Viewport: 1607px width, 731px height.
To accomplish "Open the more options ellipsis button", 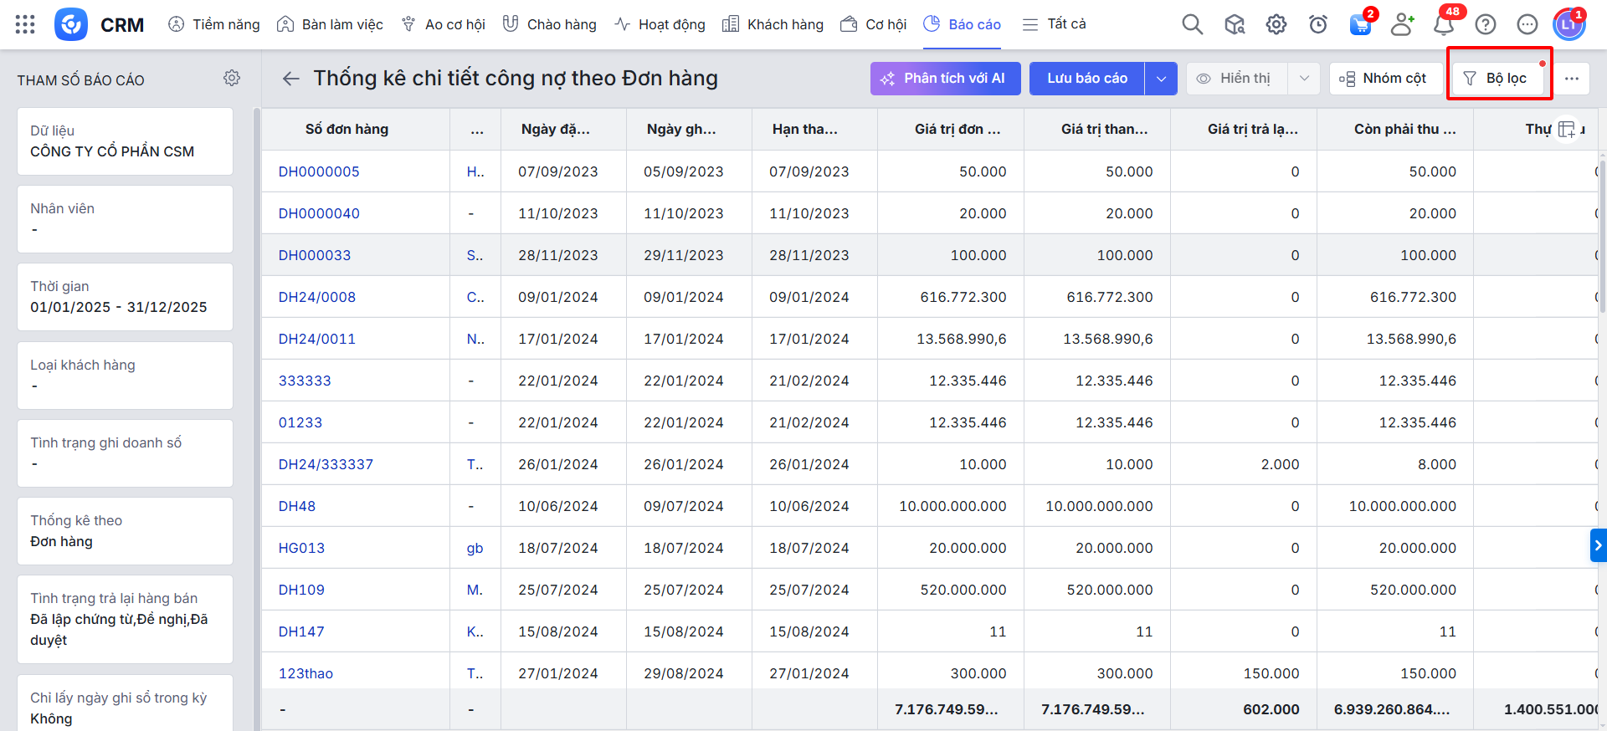I will point(1571,79).
